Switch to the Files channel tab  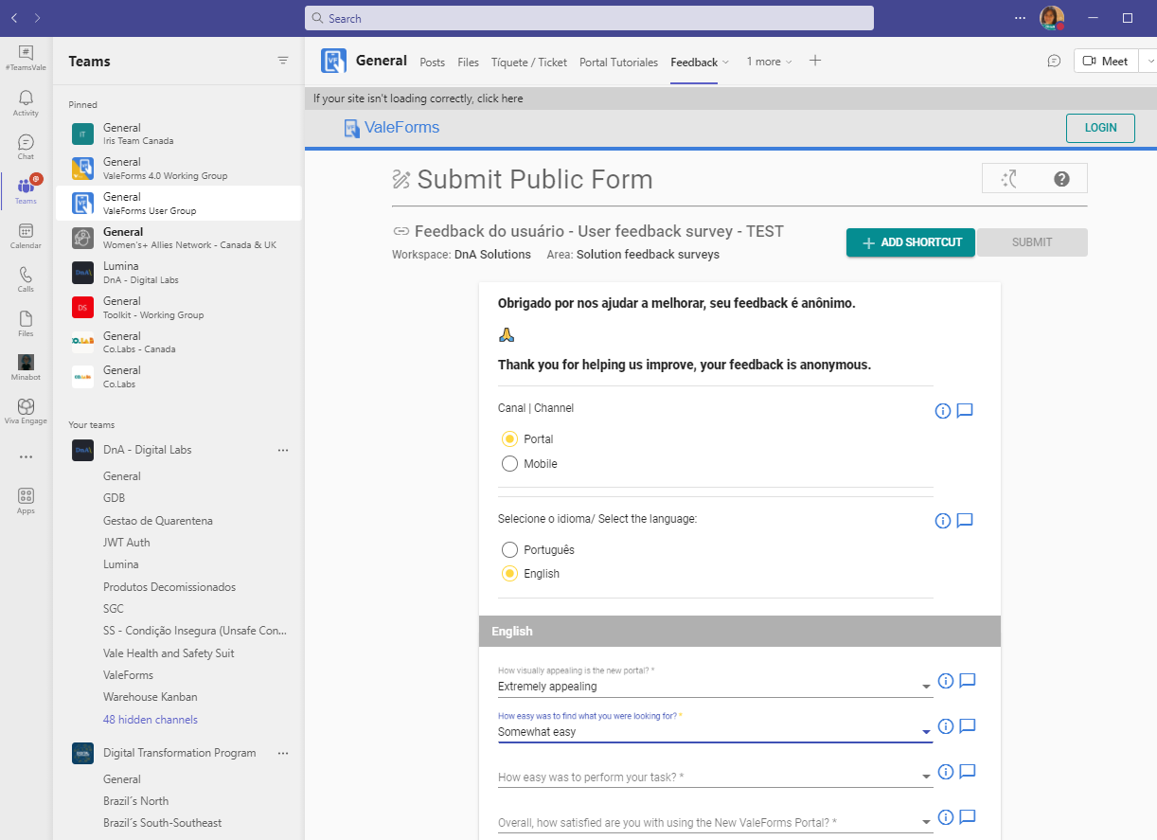tap(468, 63)
